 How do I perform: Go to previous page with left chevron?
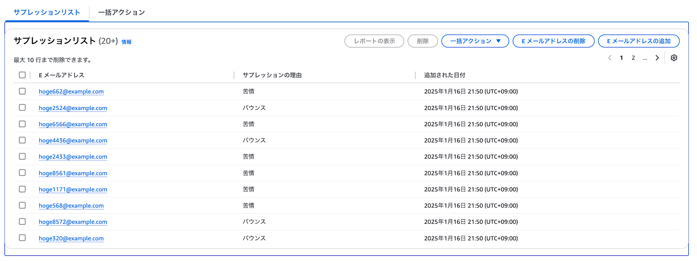(610, 58)
